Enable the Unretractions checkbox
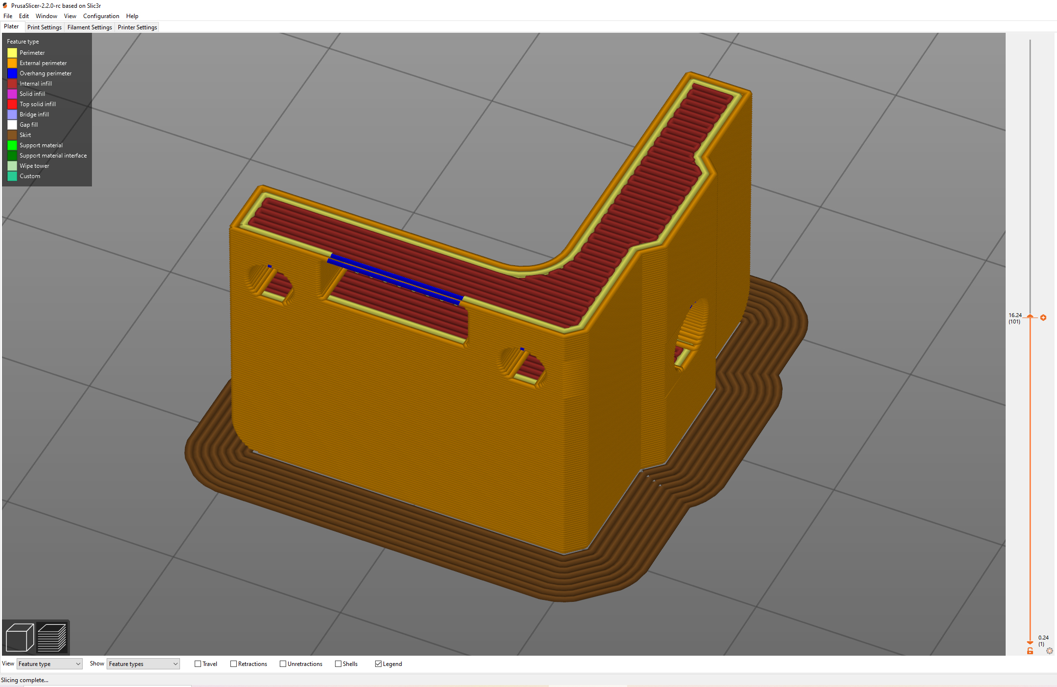1057x687 pixels. [x=283, y=664]
